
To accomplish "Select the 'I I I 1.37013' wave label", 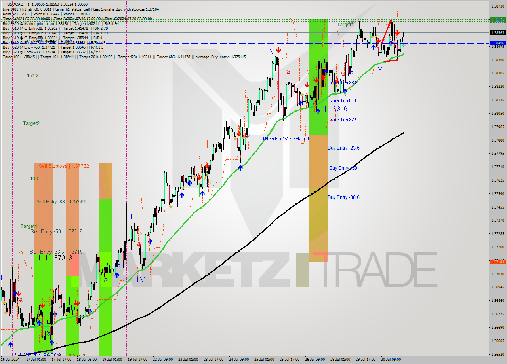I will coord(55,258).
